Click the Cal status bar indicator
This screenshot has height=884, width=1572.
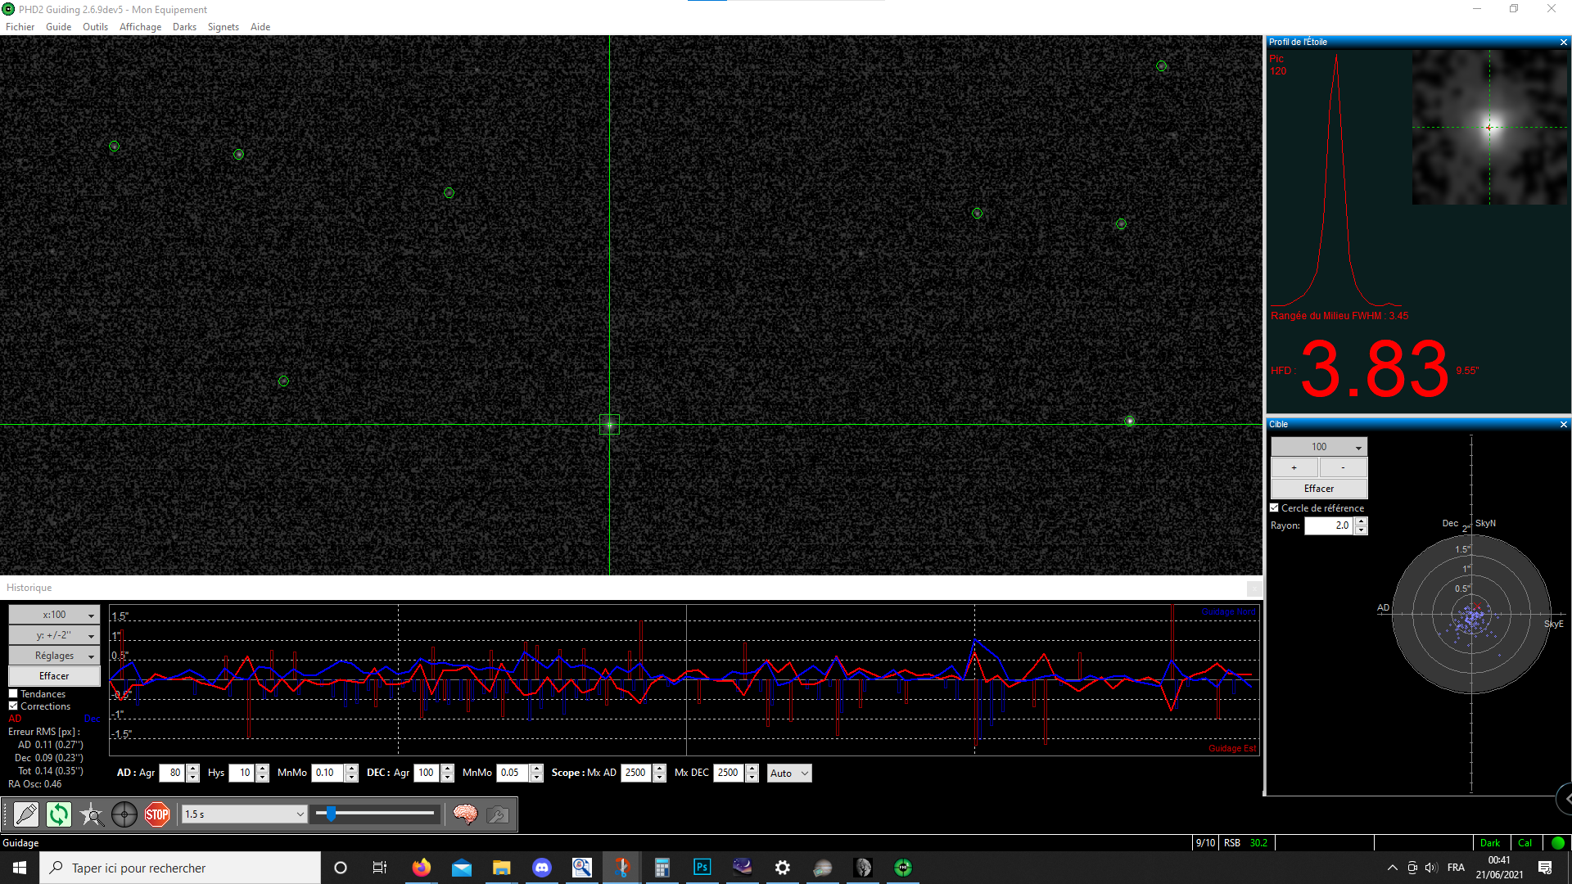pyautogui.click(x=1525, y=843)
